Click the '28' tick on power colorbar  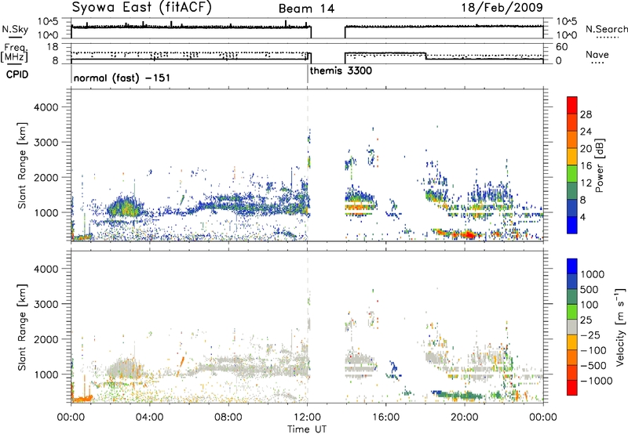[586, 114]
